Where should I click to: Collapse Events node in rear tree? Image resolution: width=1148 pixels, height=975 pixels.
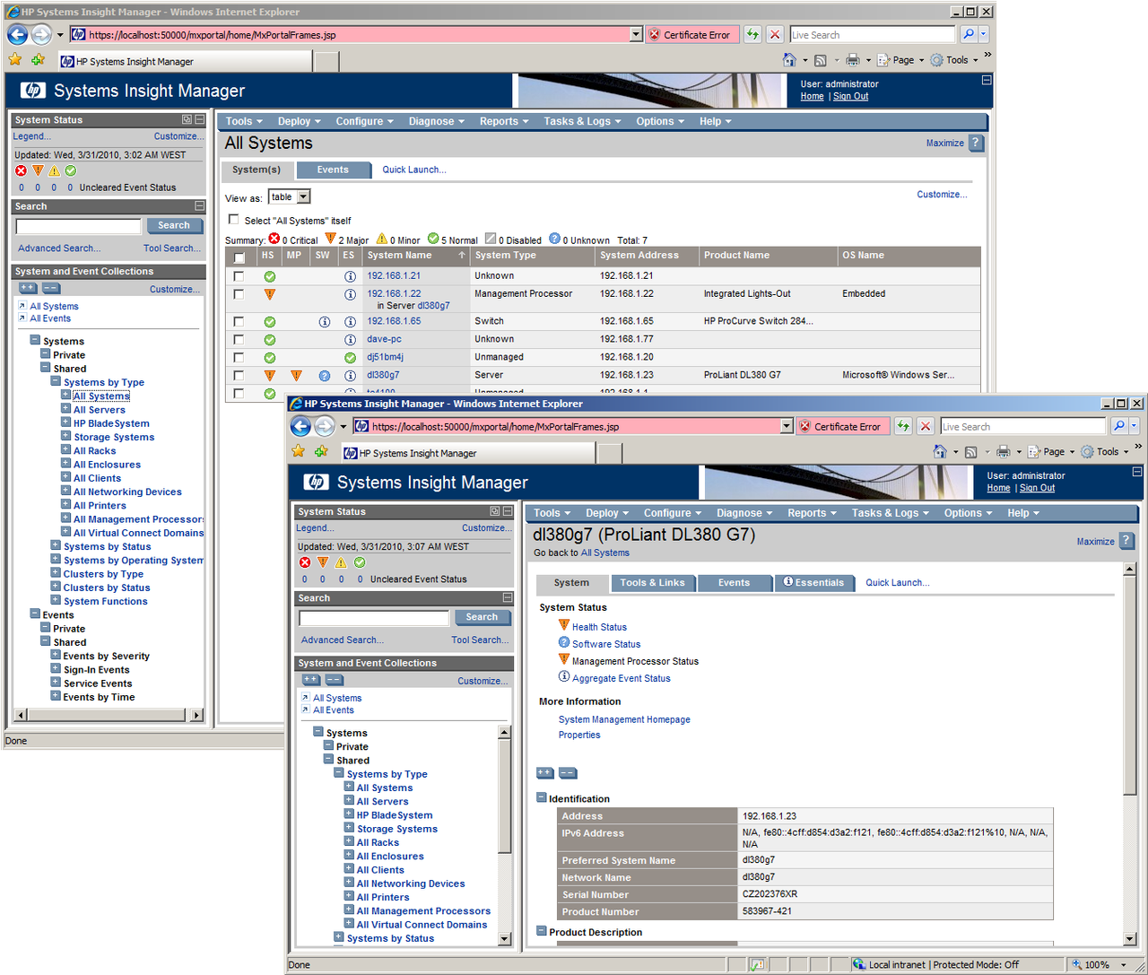pos(35,614)
